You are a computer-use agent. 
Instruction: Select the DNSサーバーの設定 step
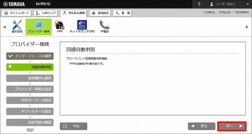click(x=30, y=100)
